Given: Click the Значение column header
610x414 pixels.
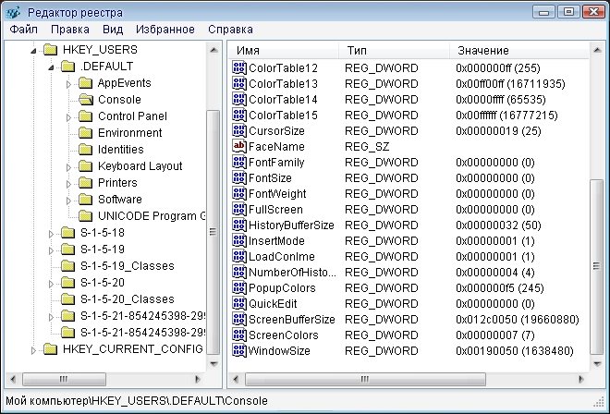Looking at the screenshot, I should point(518,49).
